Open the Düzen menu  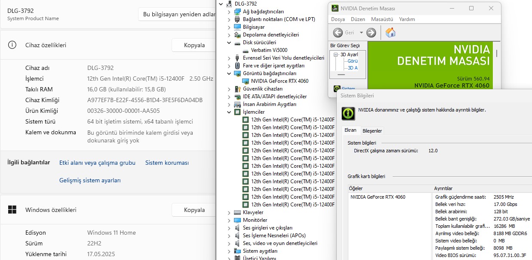[x=358, y=19]
